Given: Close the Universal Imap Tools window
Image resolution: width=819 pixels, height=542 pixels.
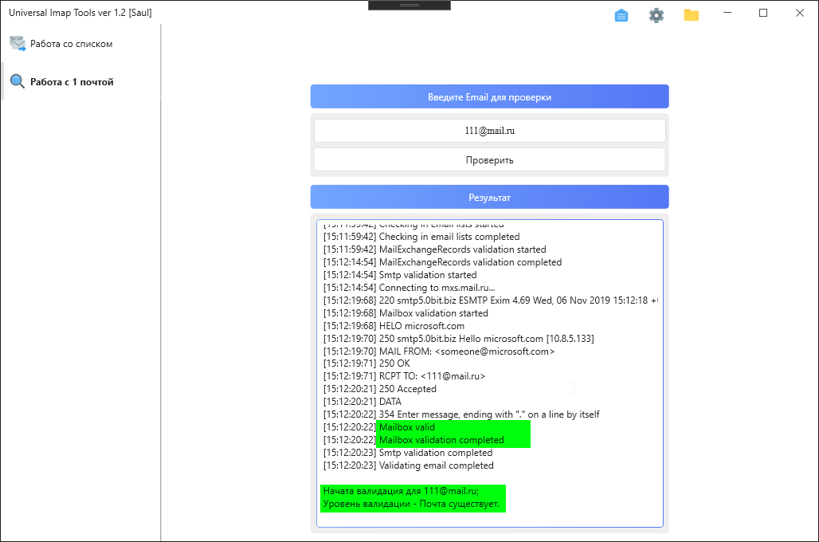Looking at the screenshot, I should [799, 13].
